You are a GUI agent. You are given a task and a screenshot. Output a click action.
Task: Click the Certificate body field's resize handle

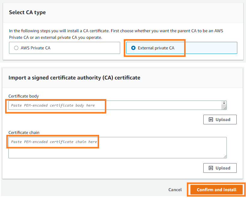pos(225,108)
